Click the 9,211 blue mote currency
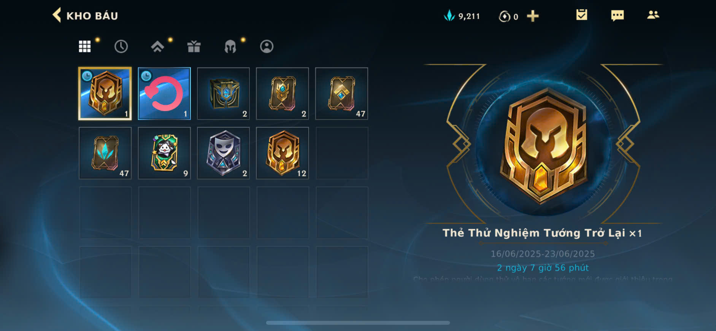 [x=462, y=16]
